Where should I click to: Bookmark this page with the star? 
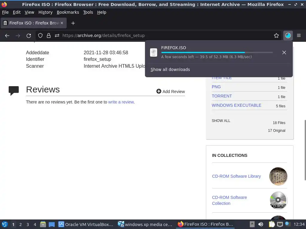[x=276, y=35]
